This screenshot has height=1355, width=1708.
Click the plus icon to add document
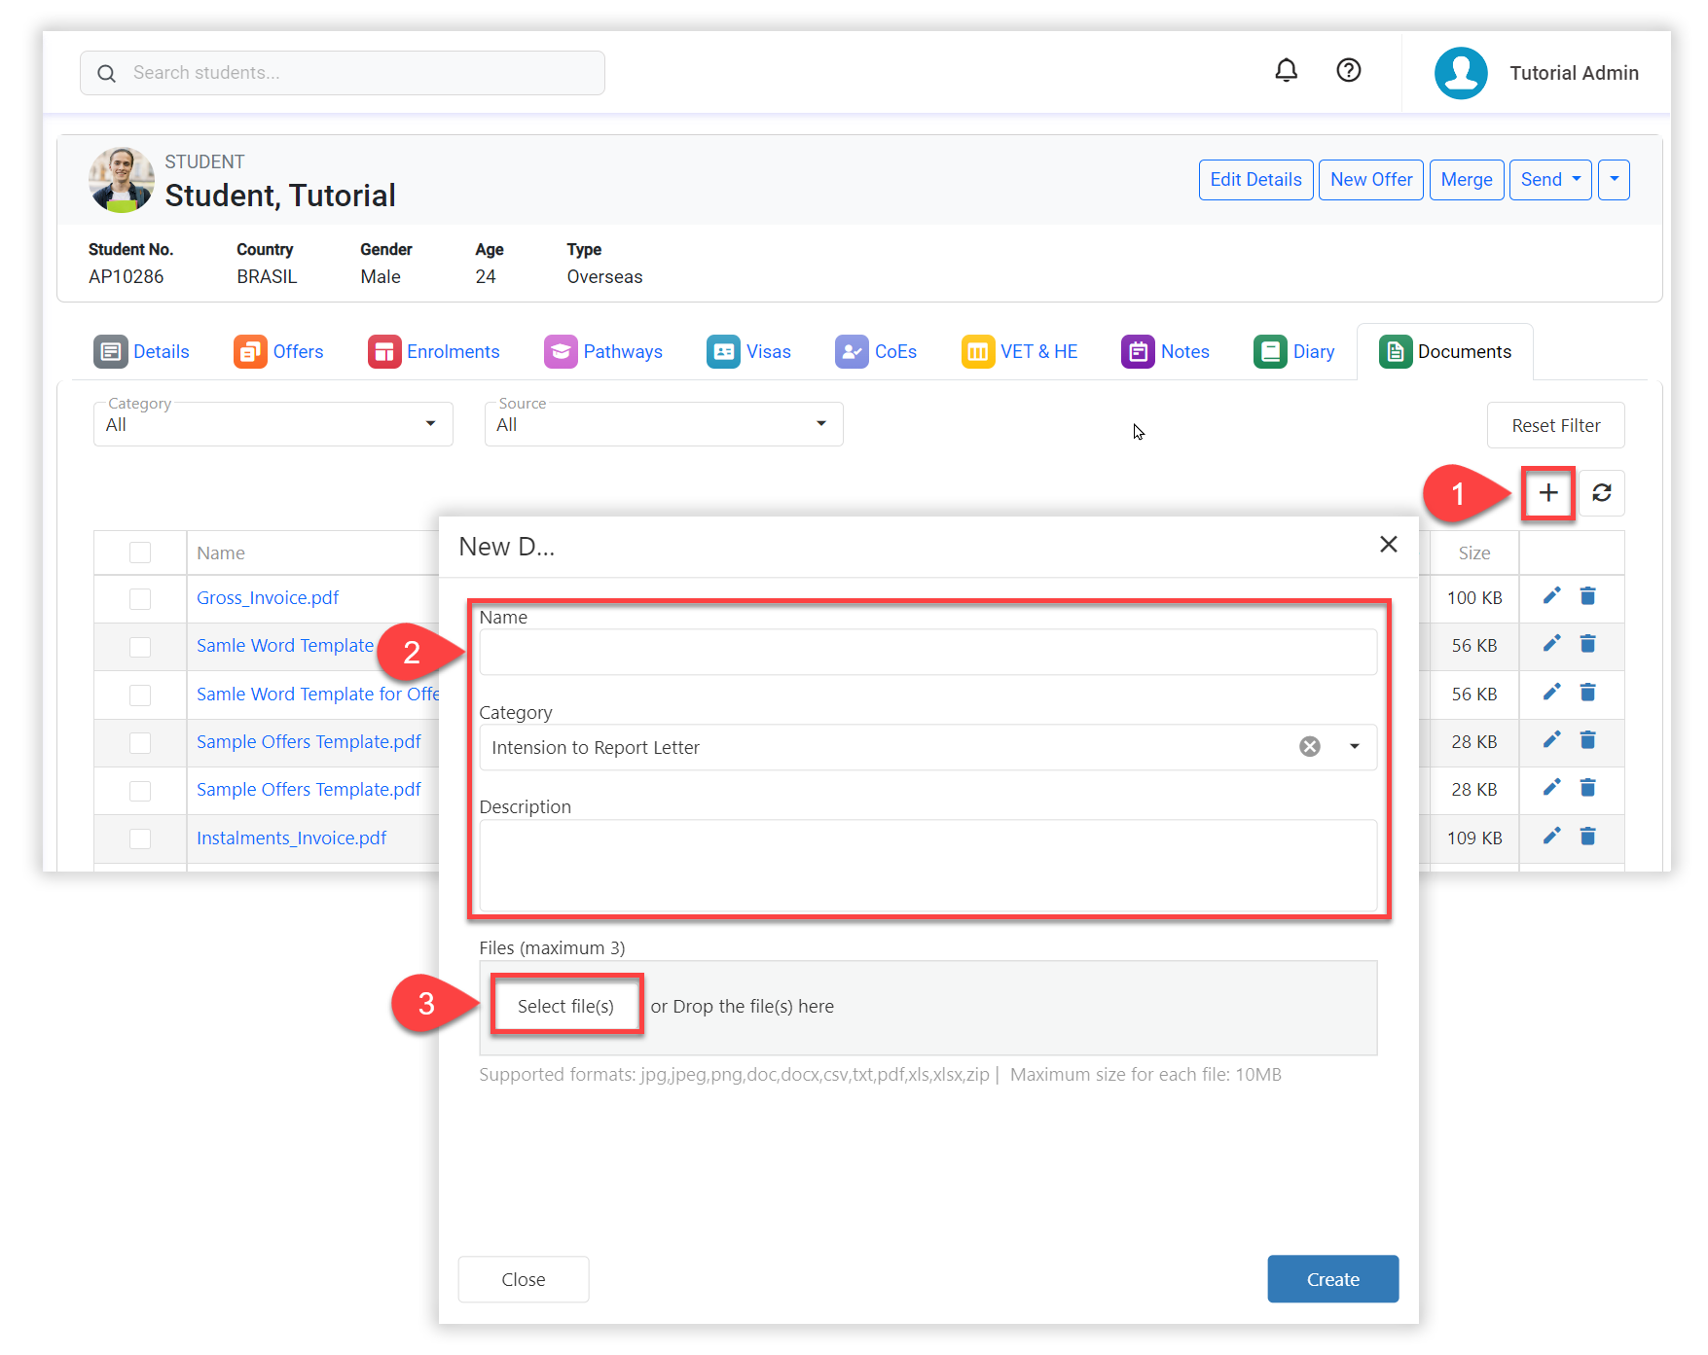(1547, 493)
